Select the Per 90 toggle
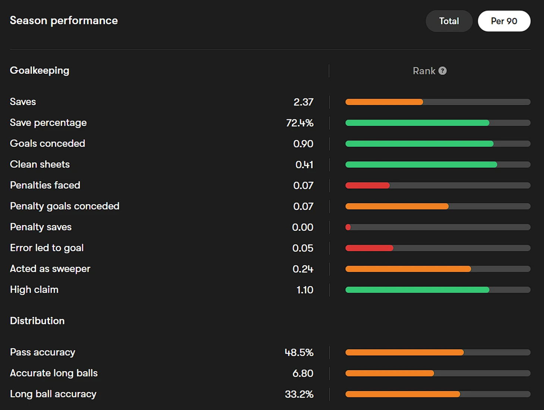This screenshot has height=410, width=544. (504, 21)
